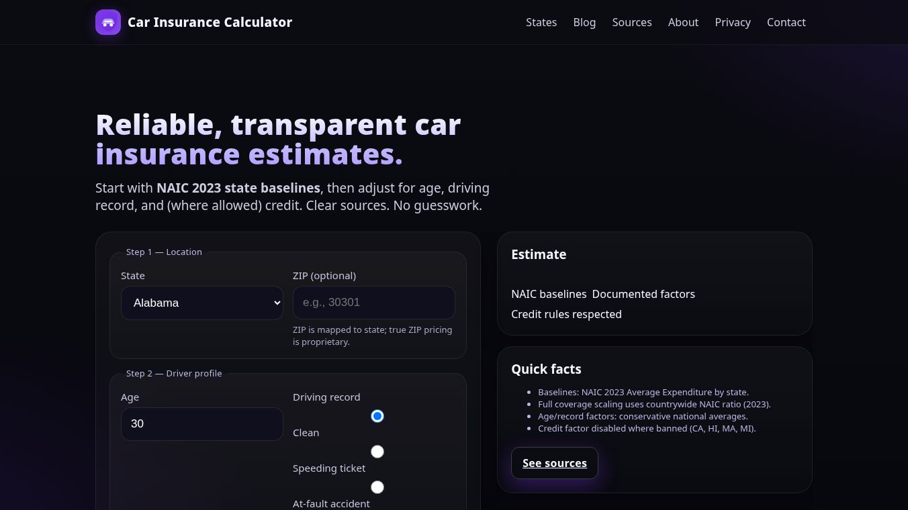The image size is (908, 510).
Task: Select the Speeding ticket radio button
Action: click(x=377, y=452)
